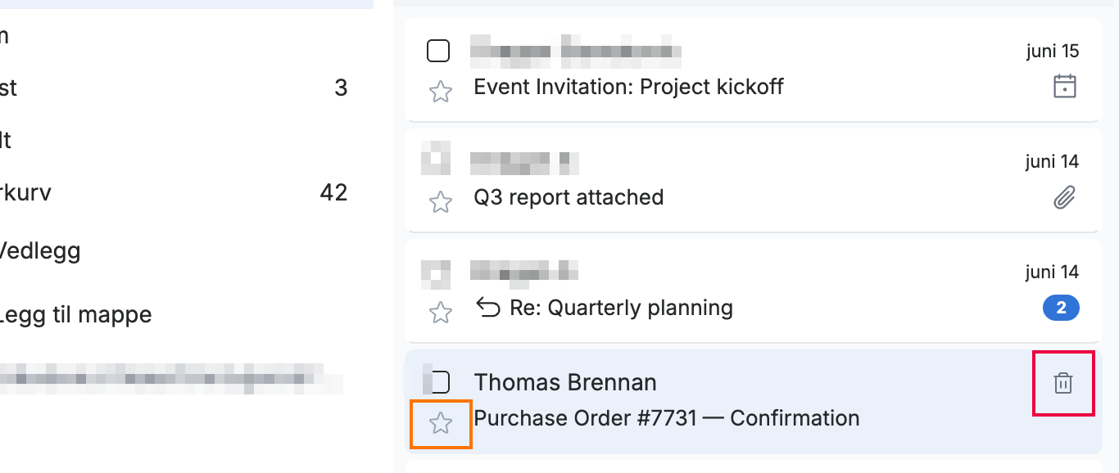Viewport: 1119px width, 473px height.
Task: Open the folder showing 3 unread
Action: (x=174, y=88)
